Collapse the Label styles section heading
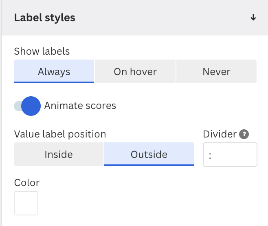The image size is (268, 226). point(45,18)
